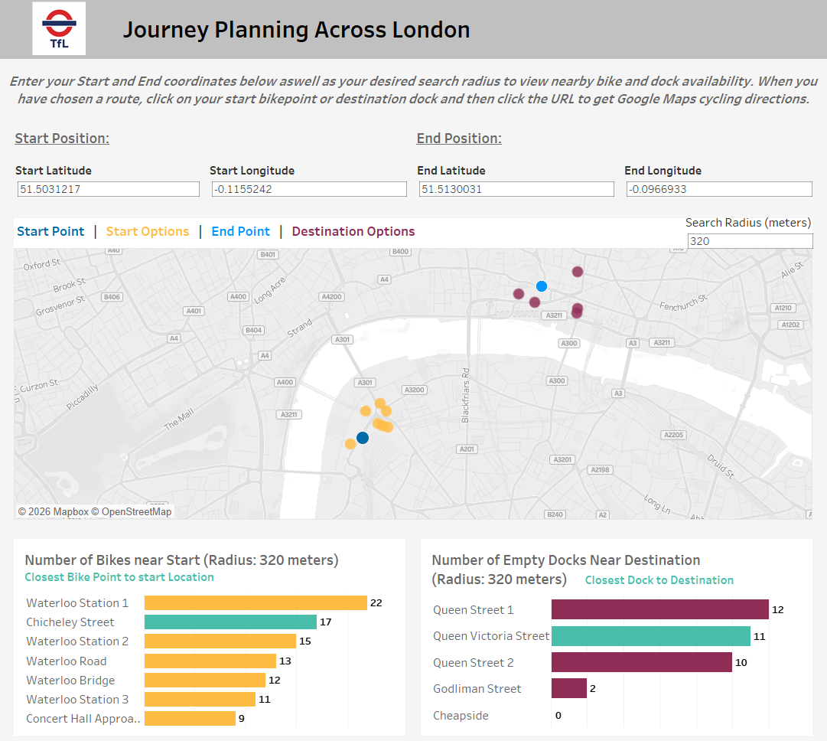Select the Waterloo Station 1 bar
827x741 pixels.
point(256,603)
